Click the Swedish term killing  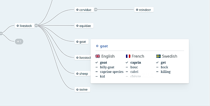click(x=165, y=72)
